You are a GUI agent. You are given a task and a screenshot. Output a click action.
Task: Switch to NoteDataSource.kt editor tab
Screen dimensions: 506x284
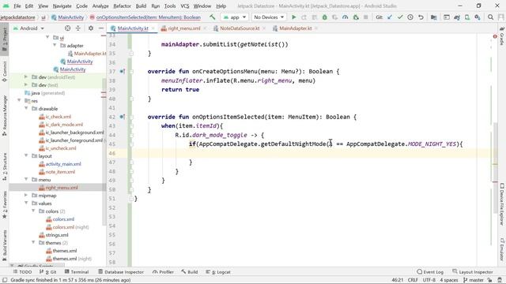click(x=240, y=28)
